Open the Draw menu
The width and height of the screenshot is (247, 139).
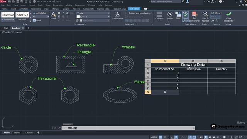[x=48, y=5]
